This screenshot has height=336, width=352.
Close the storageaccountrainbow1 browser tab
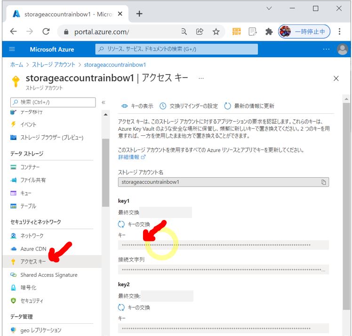pyautogui.click(x=120, y=14)
